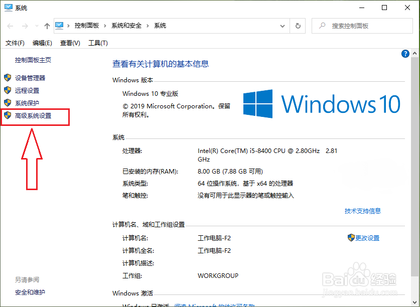Viewport: 420px width, 307px height.
Task: Open 安全和维护 link
Action: [x=30, y=292]
